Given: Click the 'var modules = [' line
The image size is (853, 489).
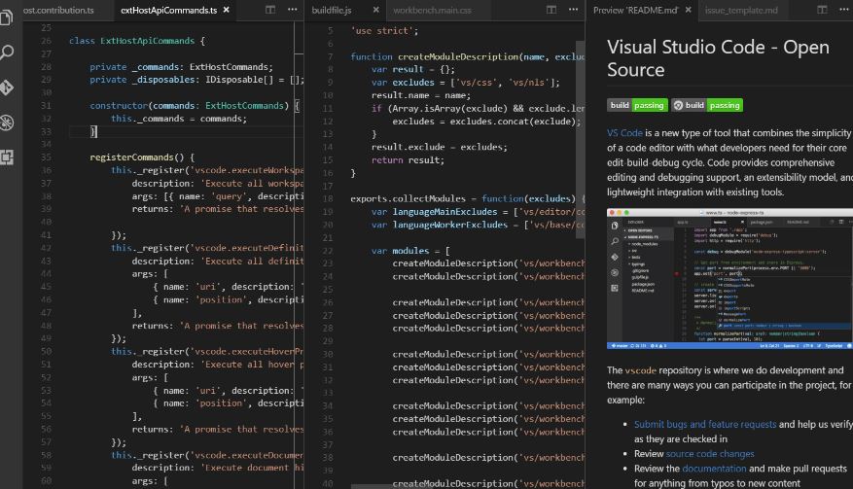Looking at the screenshot, I should (410, 251).
